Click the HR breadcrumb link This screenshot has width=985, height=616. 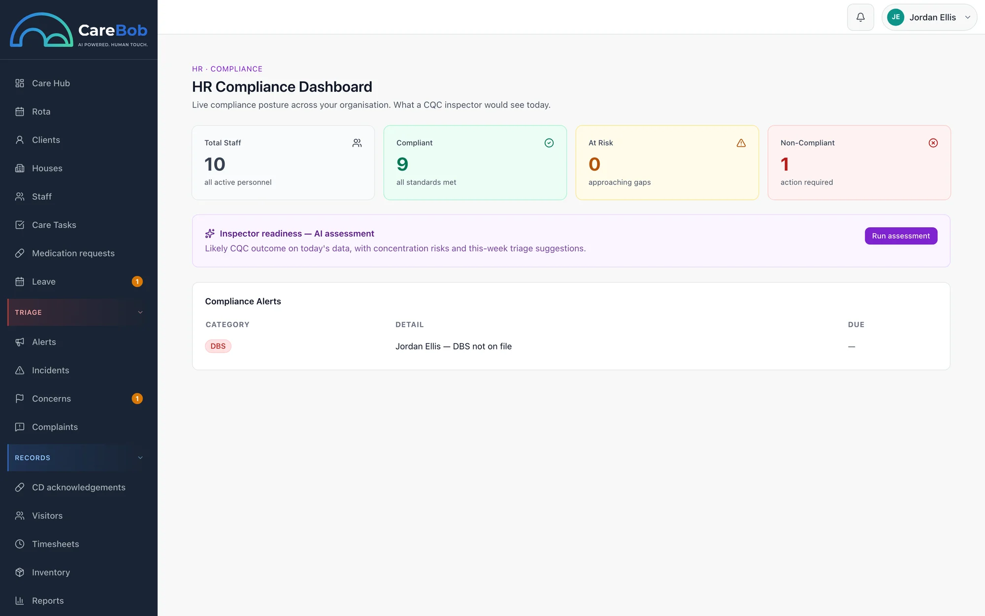point(197,69)
